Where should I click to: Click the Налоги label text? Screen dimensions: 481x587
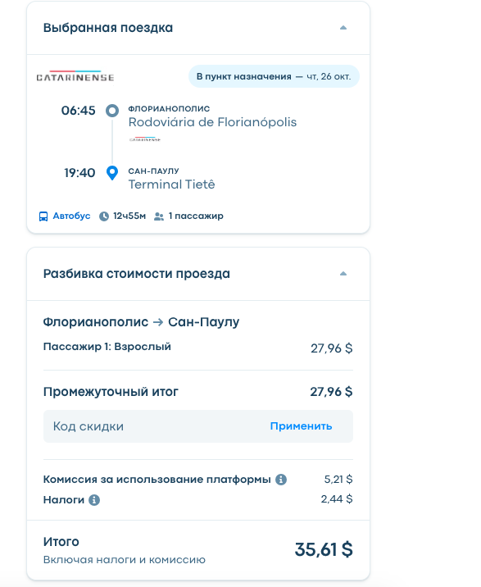pos(64,500)
